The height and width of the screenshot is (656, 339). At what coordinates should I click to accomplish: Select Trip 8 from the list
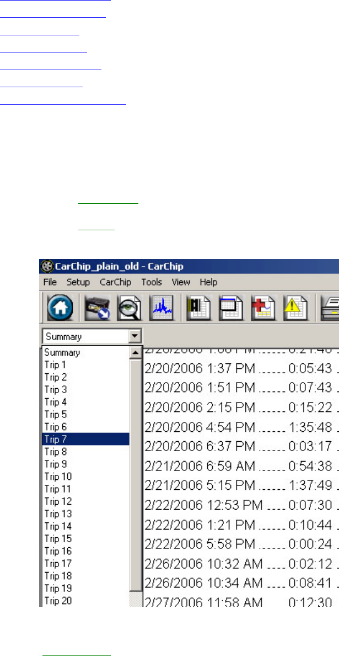(x=85, y=452)
